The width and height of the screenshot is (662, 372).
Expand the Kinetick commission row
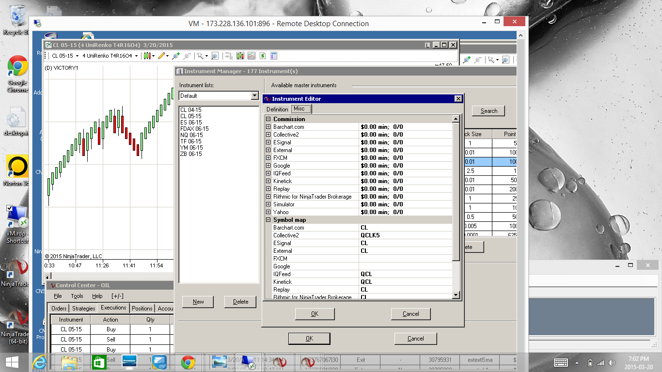pyautogui.click(x=268, y=181)
